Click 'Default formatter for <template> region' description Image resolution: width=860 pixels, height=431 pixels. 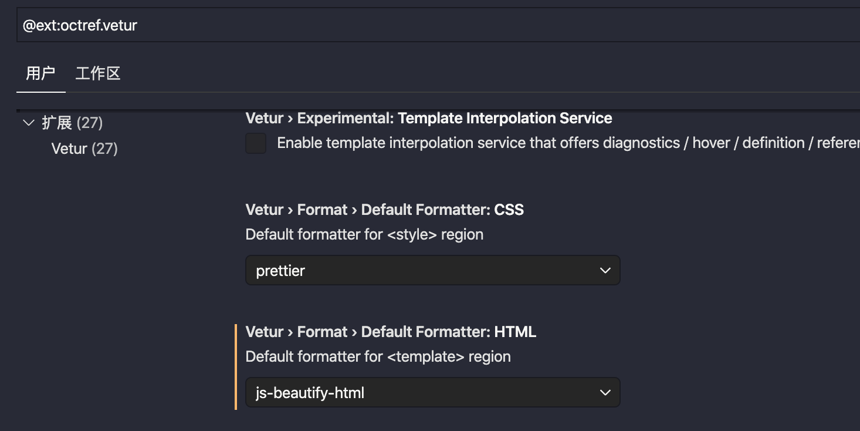(378, 356)
